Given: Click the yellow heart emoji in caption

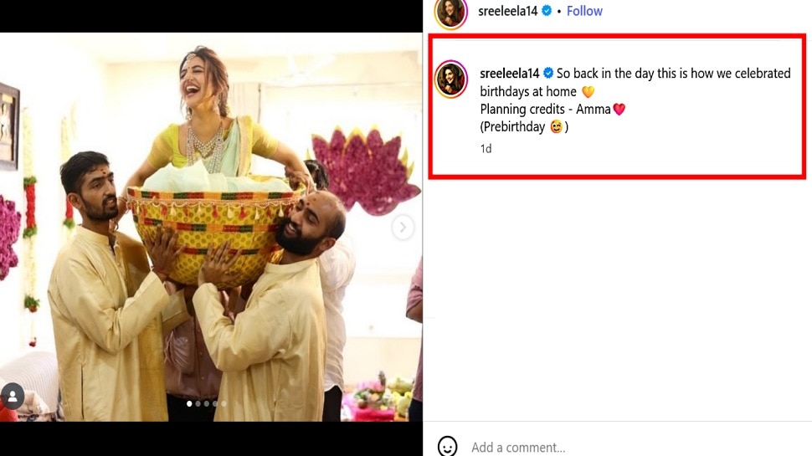Looking at the screenshot, I should 588,91.
